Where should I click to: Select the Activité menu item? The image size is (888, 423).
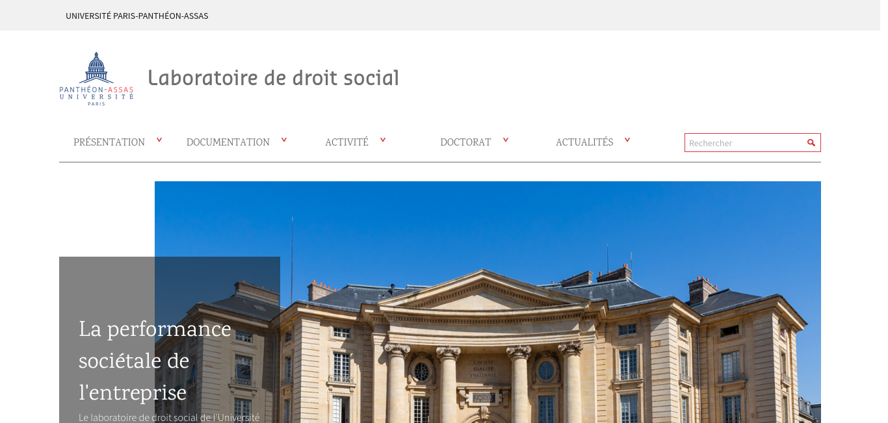pos(346,142)
